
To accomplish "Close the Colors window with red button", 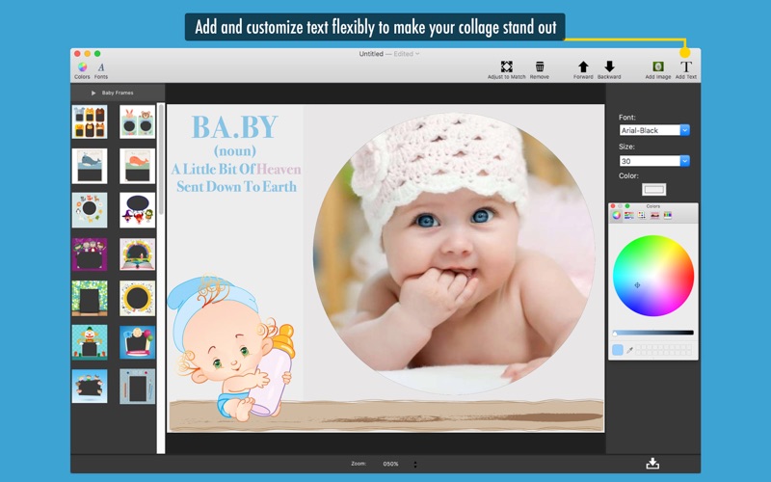I will coord(613,206).
